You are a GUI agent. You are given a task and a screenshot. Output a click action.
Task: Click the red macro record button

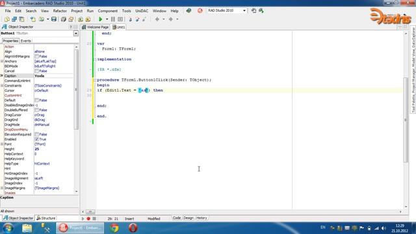click(x=88, y=218)
